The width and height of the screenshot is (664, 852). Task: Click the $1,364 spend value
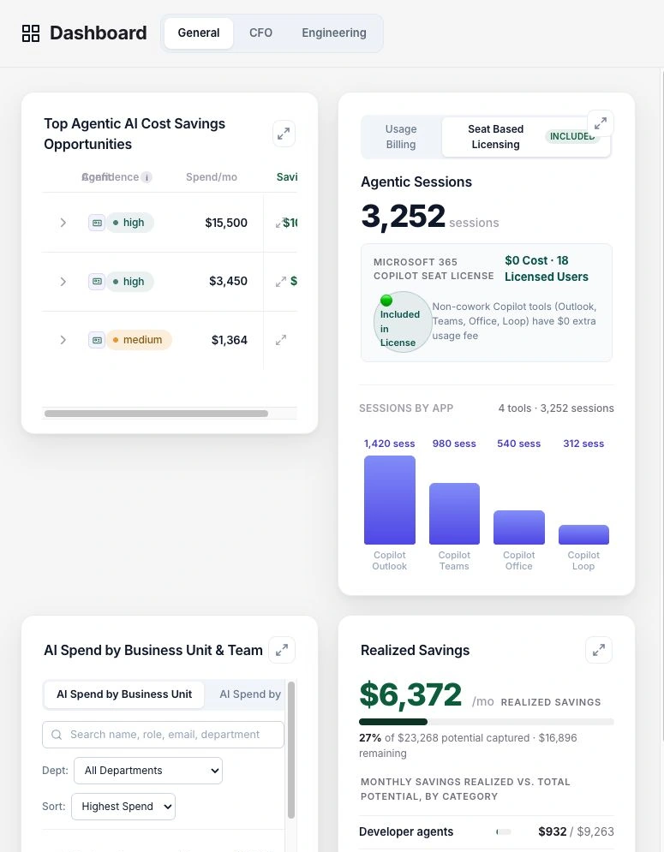[x=230, y=340]
